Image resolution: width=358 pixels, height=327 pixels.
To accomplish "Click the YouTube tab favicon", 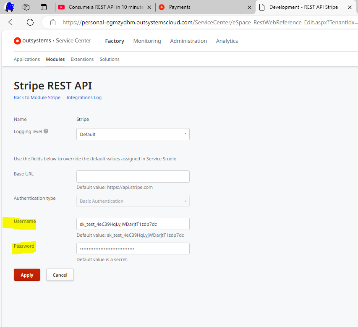I will pyautogui.click(x=61, y=7).
